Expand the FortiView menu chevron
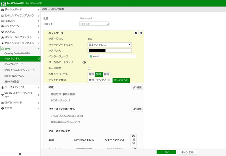The image size is (226, 156). [38, 21]
